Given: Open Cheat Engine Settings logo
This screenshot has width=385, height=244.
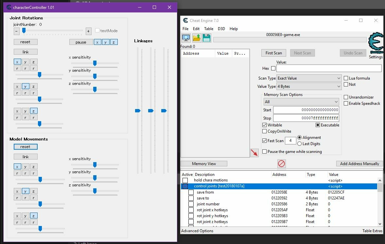Looking at the screenshot, I should coord(376,43).
